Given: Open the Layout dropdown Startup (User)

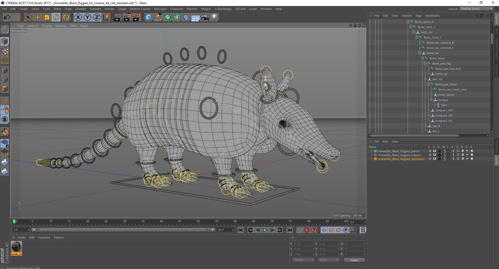Looking at the screenshot, I should tap(477, 9).
